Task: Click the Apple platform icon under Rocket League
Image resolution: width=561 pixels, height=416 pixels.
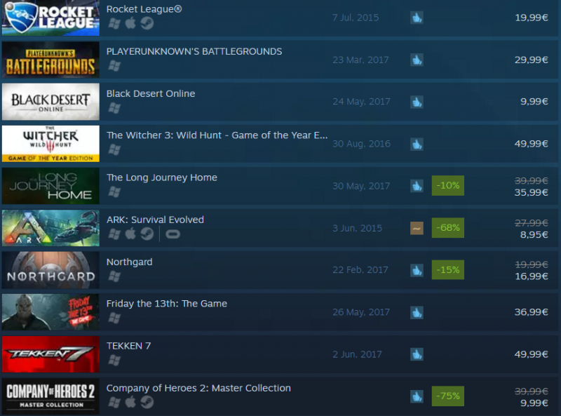Action: 130,23
